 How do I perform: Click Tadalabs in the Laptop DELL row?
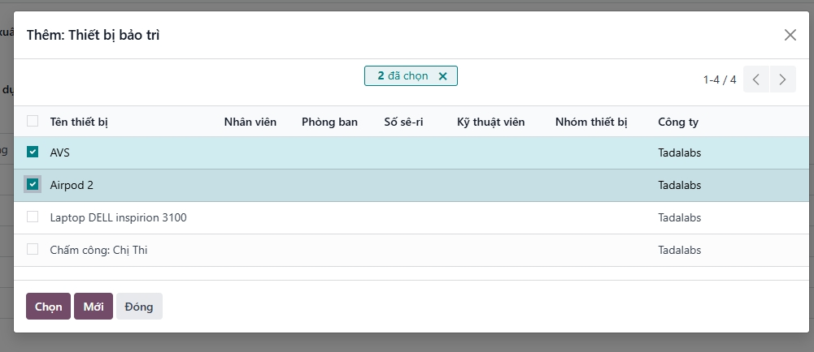pos(680,218)
